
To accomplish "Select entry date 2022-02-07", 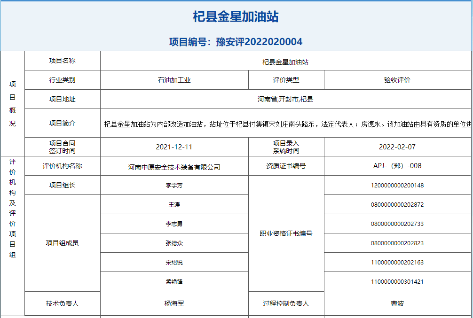I will pyautogui.click(x=397, y=147).
